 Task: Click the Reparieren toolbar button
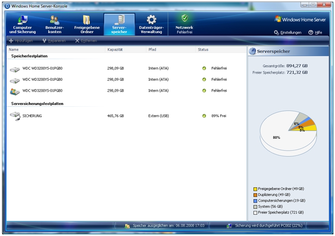tap(54, 41)
